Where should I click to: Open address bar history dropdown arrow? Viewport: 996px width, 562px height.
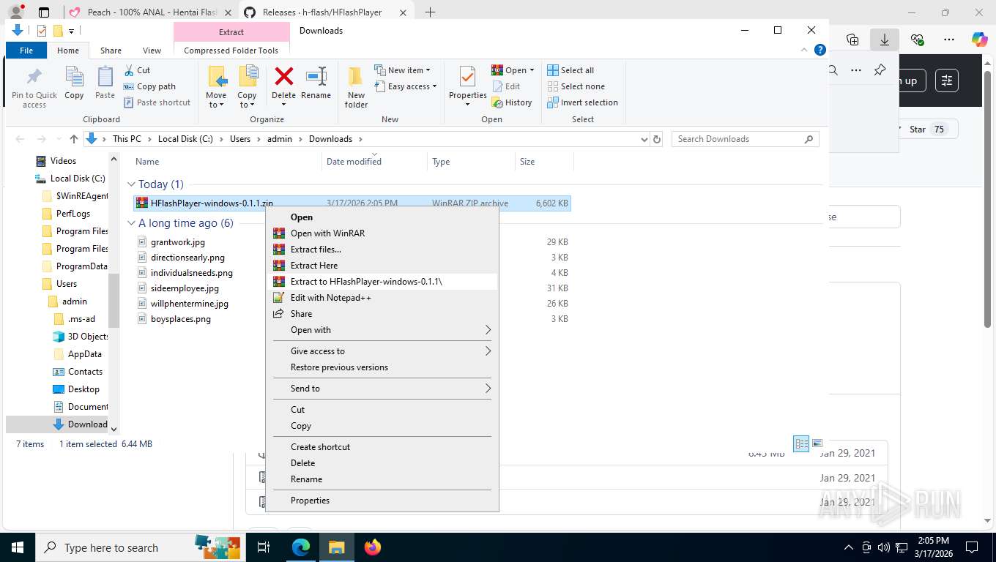[644, 139]
